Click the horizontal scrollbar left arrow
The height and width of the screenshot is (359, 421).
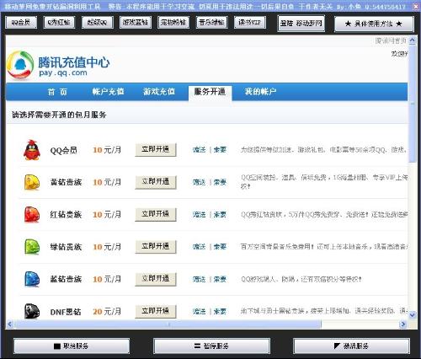click(x=10, y=324)
